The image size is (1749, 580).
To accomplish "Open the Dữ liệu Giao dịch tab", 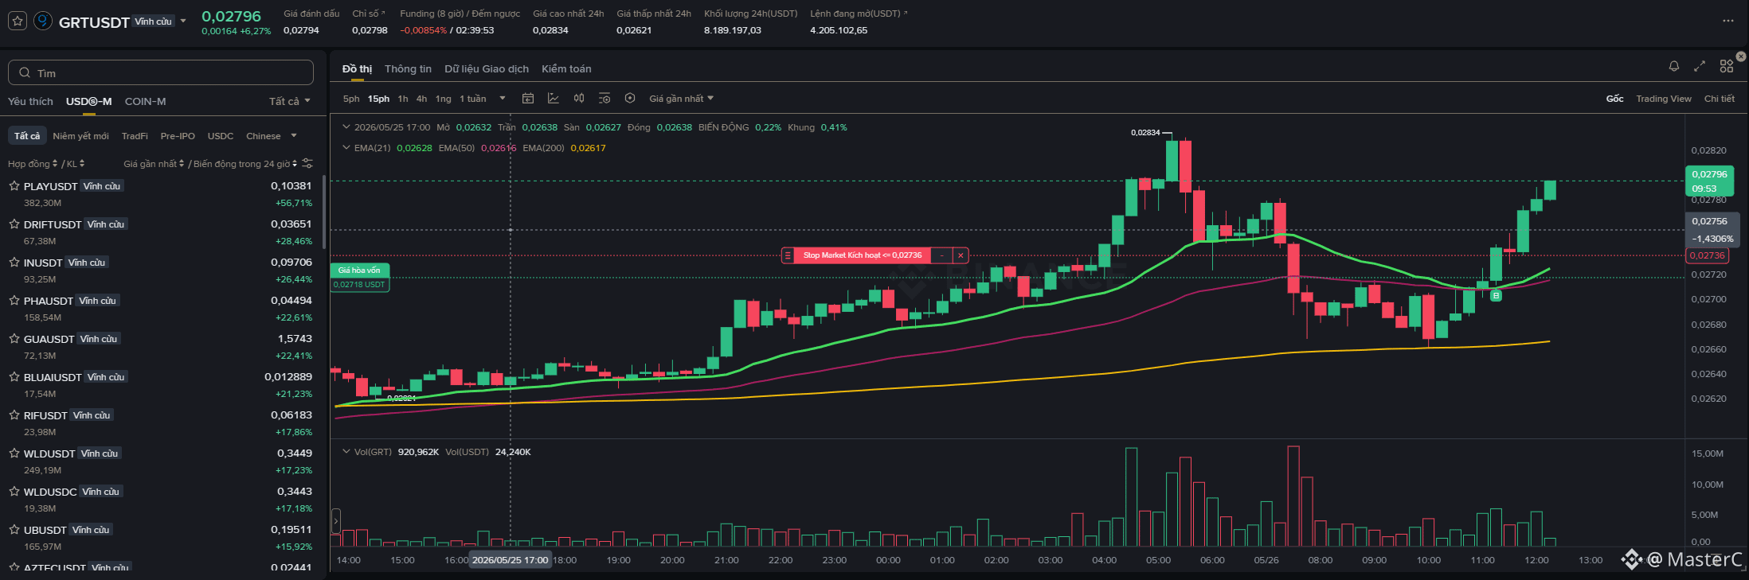I will coord(487,68).
